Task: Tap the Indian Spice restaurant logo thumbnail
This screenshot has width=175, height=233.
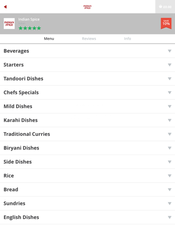Action: (9, 24)
